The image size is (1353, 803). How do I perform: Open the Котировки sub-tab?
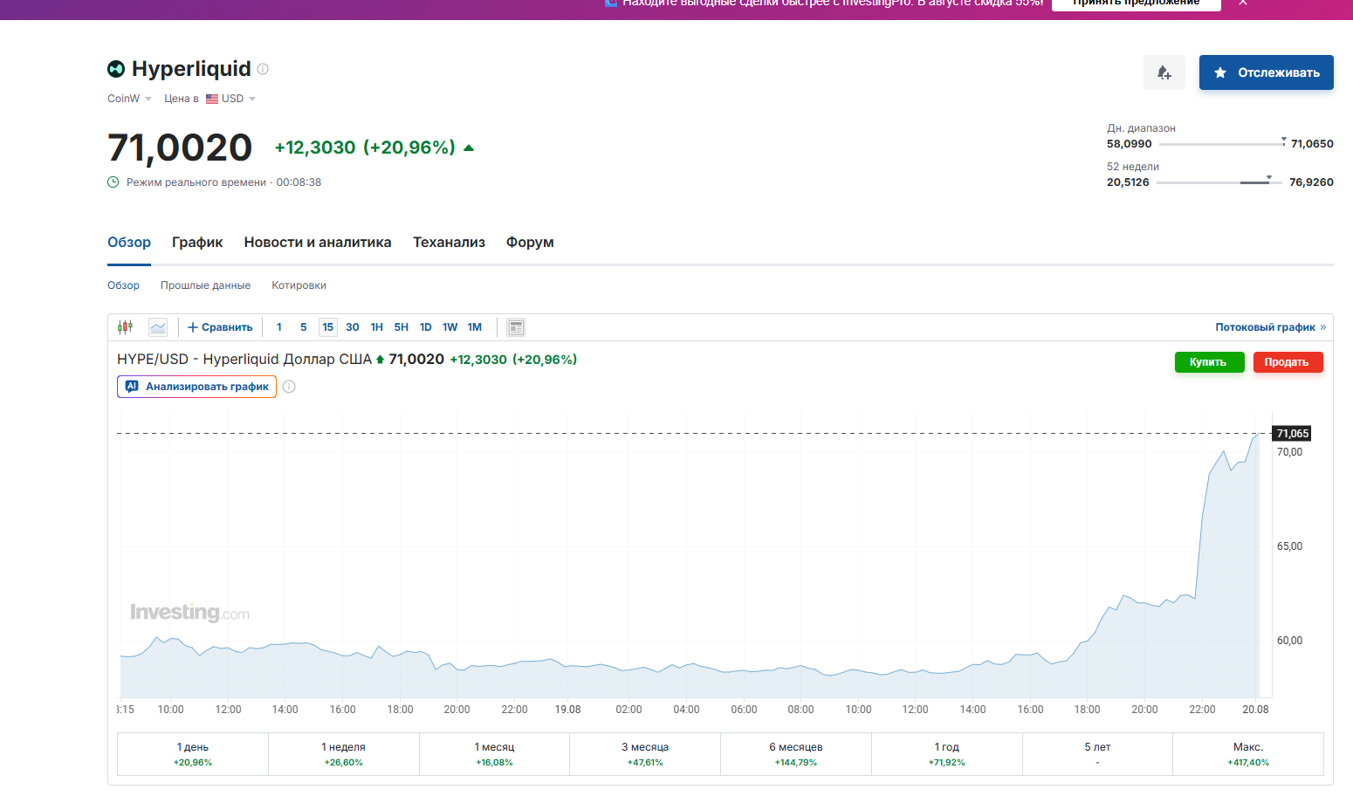pyautogui.click(x=299, y=285)
